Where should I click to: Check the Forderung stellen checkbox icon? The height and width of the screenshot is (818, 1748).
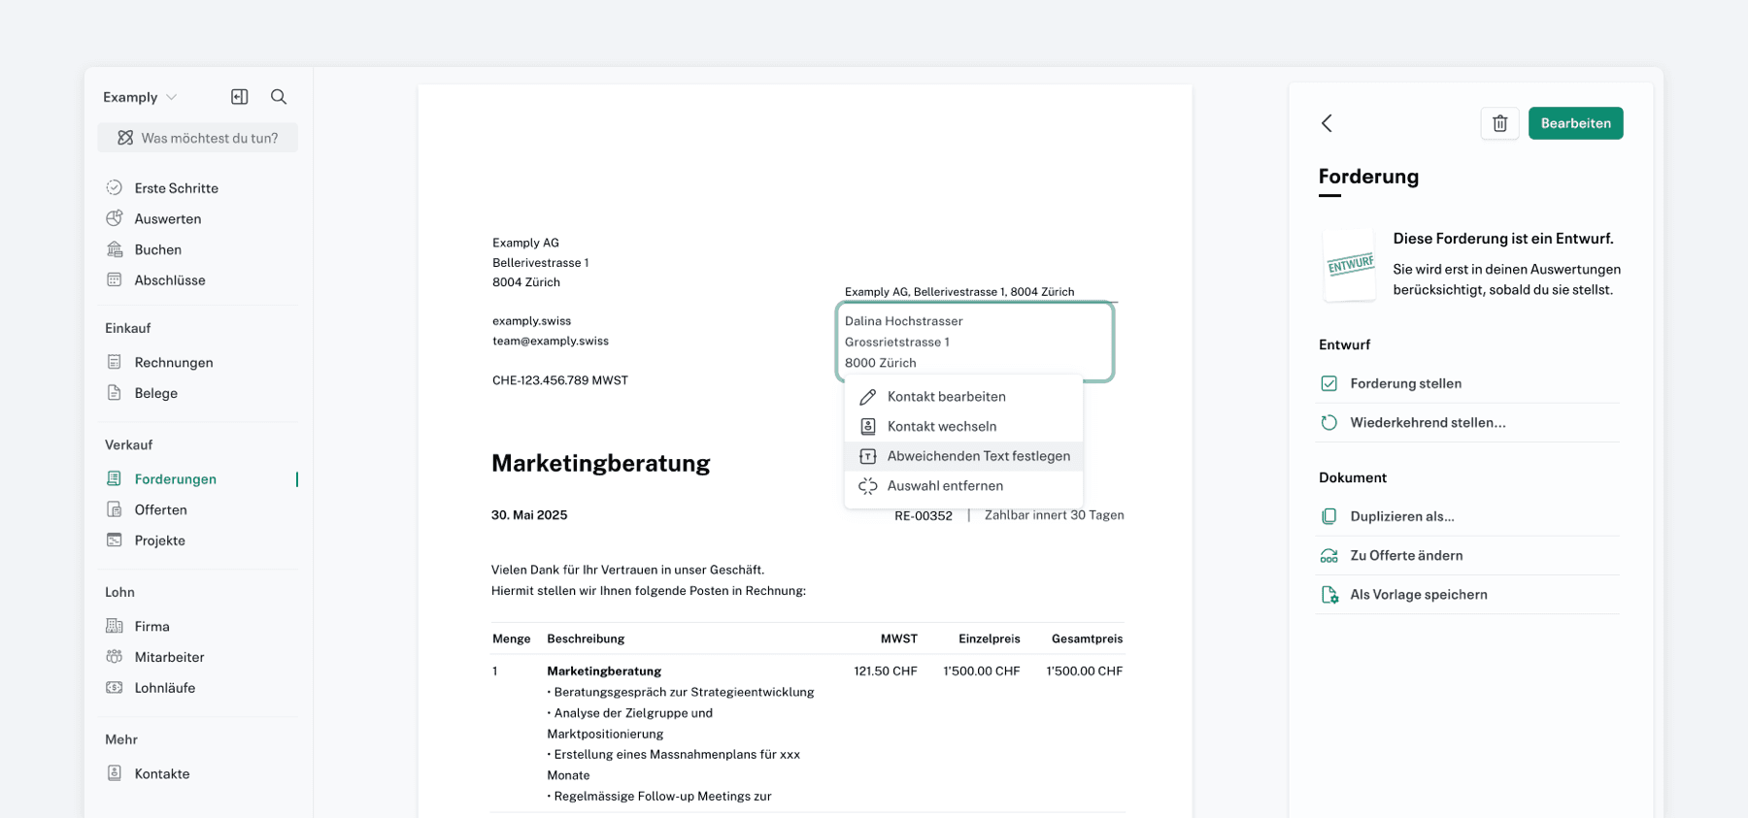tap(1329, 383)
